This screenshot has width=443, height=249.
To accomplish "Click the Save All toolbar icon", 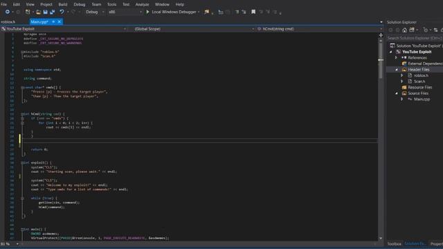I will pos(53,12).
